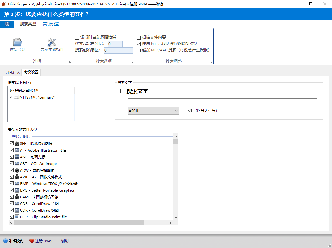The height and width of the screenshot is (248, 332).
Task: Enable the 扫描文件内容 checkbox
Action: coord(139,37)
